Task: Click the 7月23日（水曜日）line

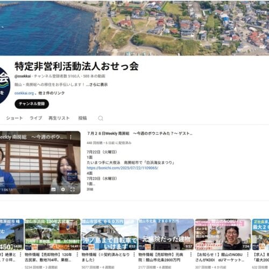Action: click(x=102, y=179)
